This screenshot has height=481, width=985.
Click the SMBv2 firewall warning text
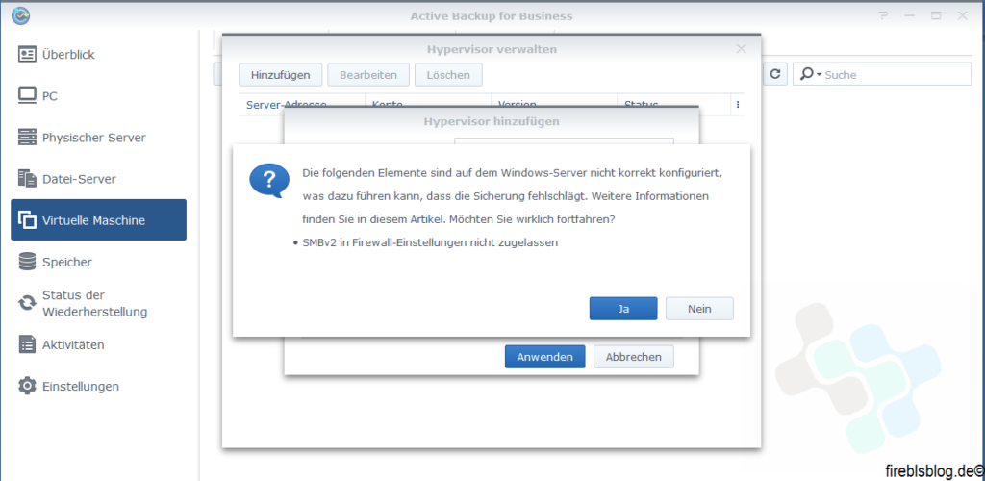(x=430, y=242)
